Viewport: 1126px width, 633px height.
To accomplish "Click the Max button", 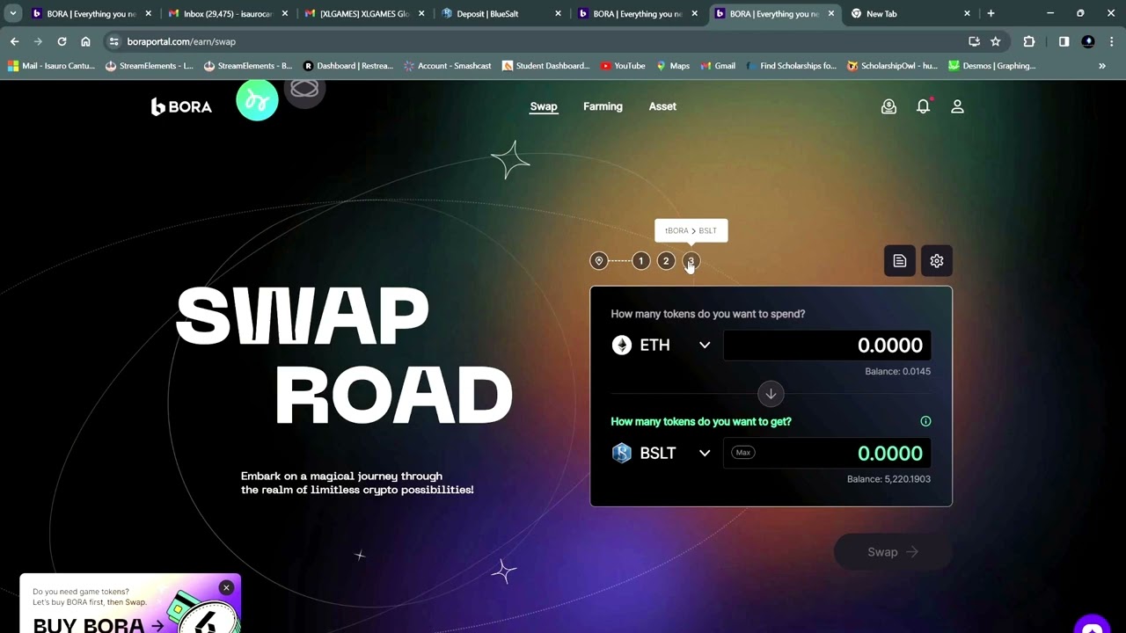I will click(743, 453).
